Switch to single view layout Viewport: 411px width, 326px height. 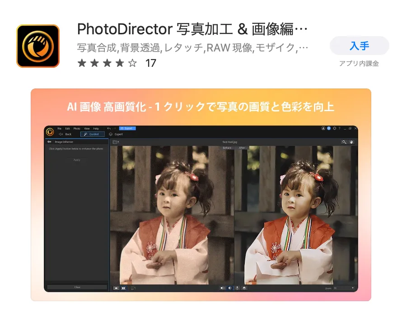(x=116, y=288)
